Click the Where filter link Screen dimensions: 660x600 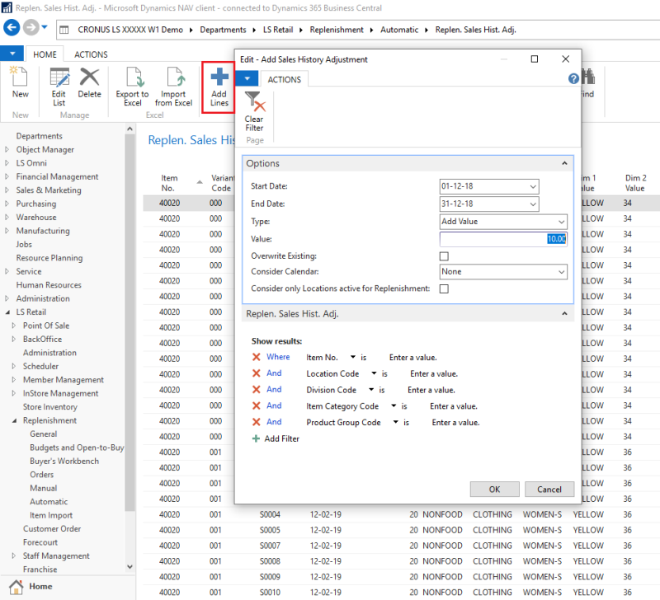pos(278,357)
